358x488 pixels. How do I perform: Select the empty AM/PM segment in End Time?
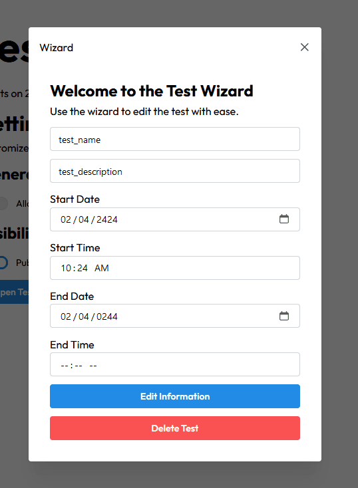coord(93,366)
